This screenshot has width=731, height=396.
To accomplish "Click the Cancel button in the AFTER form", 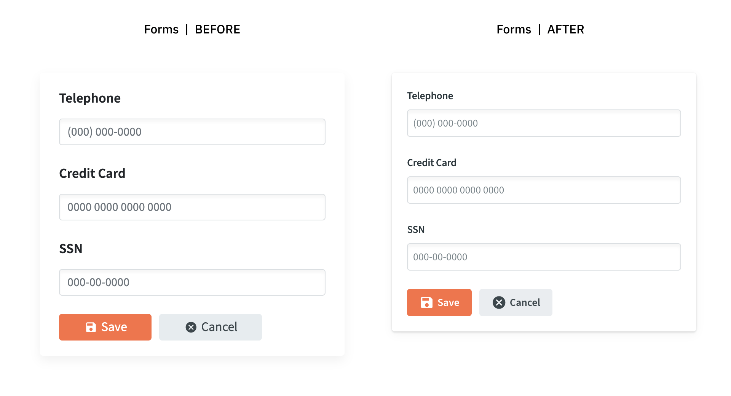I will coord(516,303).
